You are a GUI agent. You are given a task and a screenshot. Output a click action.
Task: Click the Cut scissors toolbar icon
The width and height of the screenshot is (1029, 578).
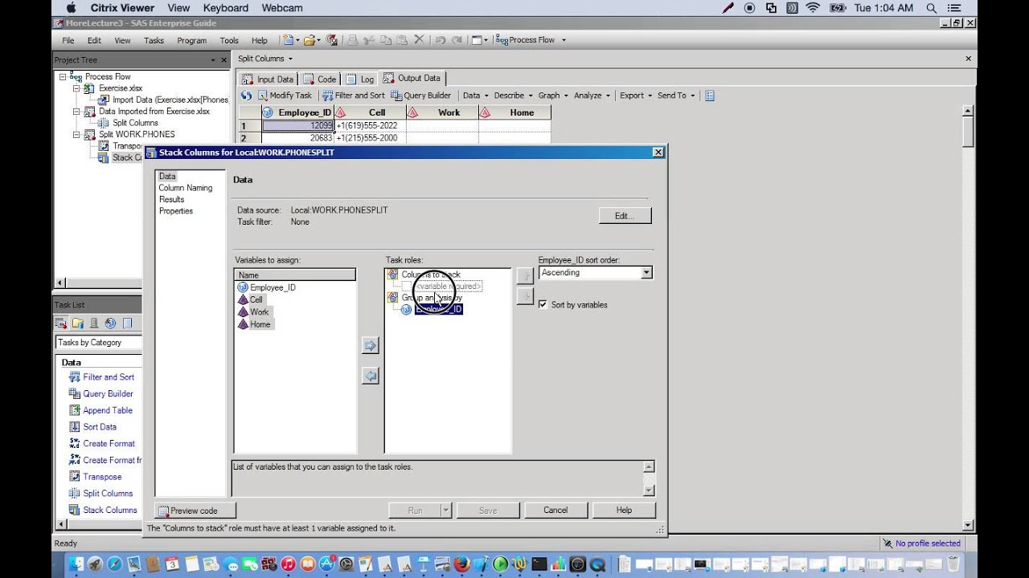click(369, 40)
